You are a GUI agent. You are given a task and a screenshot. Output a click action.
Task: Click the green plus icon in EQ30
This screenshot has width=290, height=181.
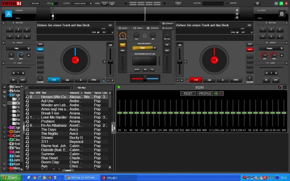tap(216, 93)
